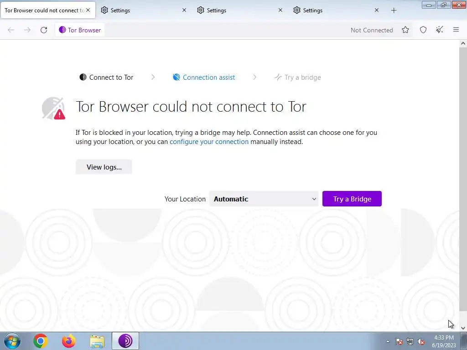The height and width of the screenshot is (350, 467).
Task: Go forward using the forward arrow
Action: click(27, 30)
